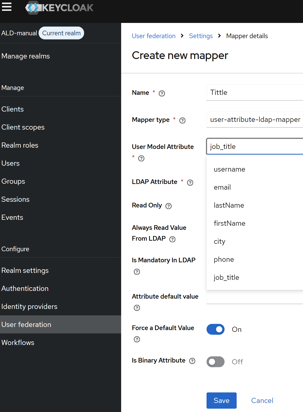This screenshot has width=303, height=412.
Task: Show help for User Model Attribute
Action: coord(141,158)
